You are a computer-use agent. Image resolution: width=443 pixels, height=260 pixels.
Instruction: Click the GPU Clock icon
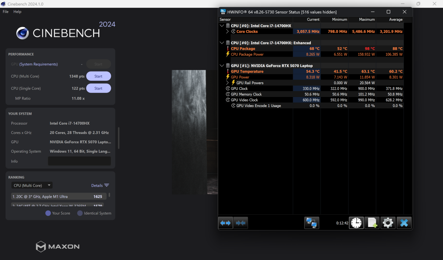coord(228,89)
